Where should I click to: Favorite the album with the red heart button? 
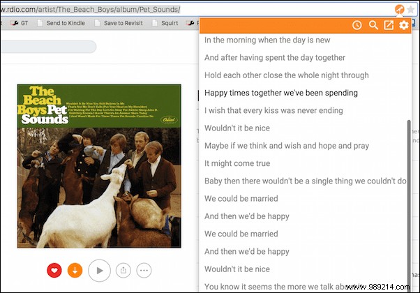(54, 270)
